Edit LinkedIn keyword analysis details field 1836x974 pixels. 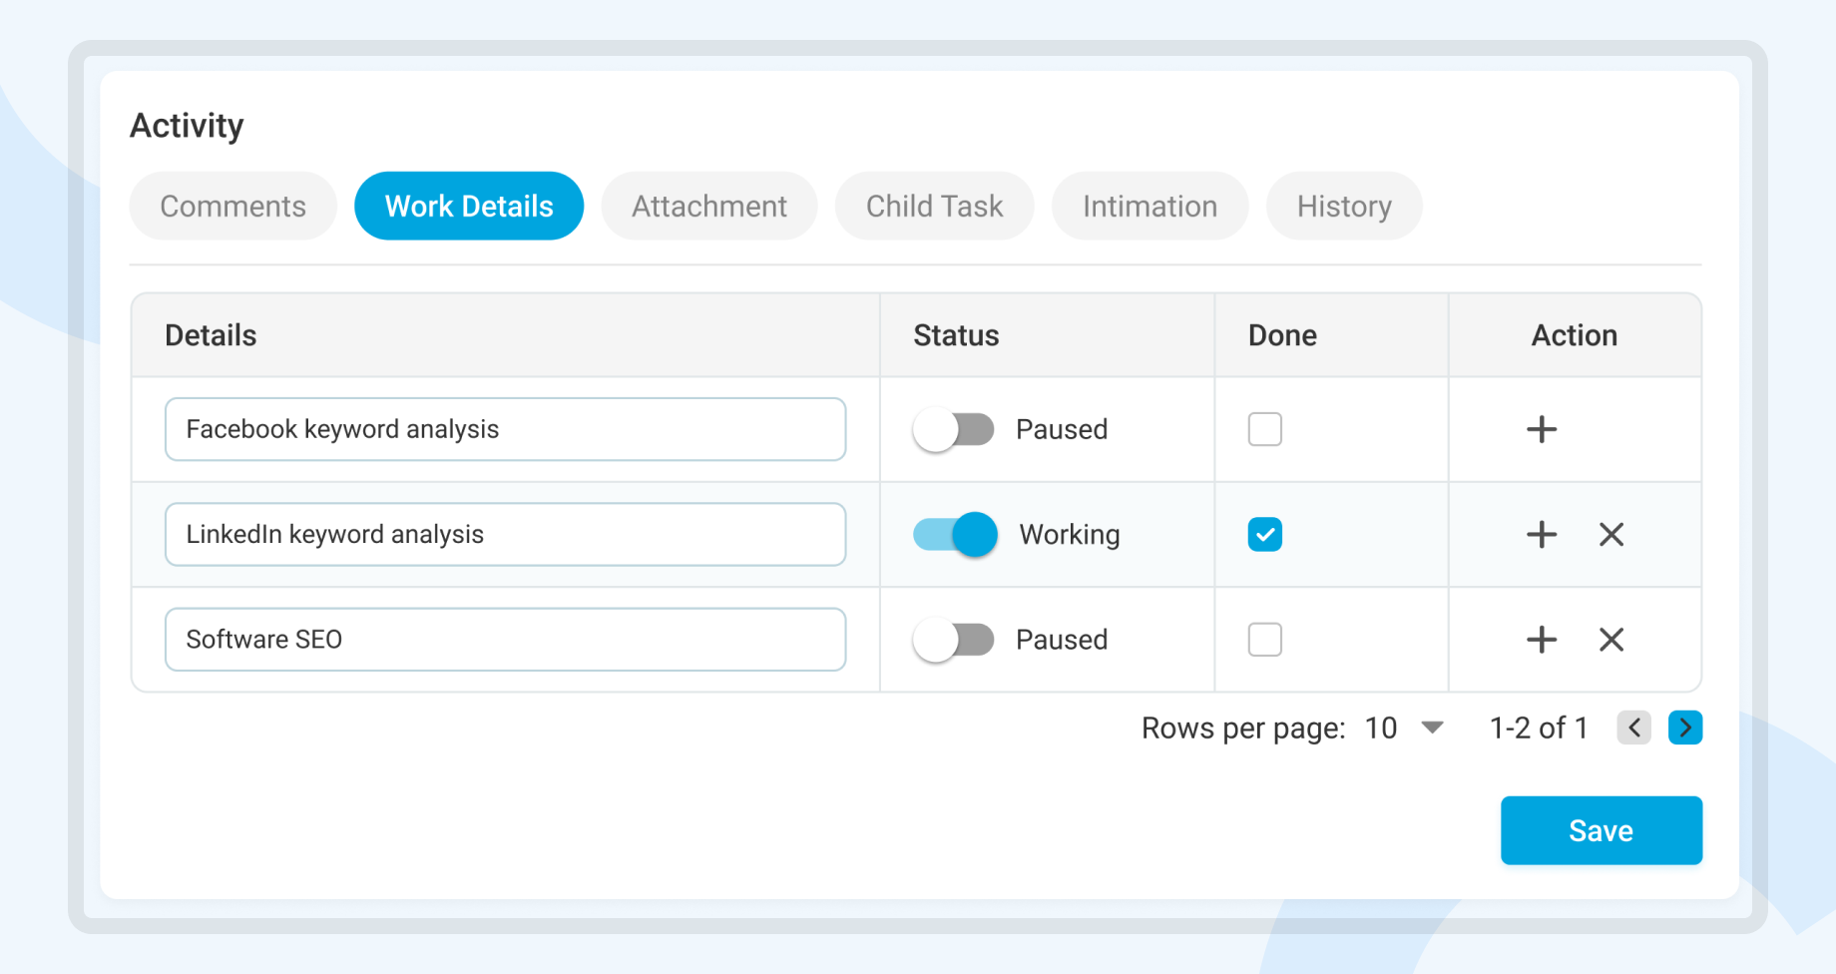point(506,534)
